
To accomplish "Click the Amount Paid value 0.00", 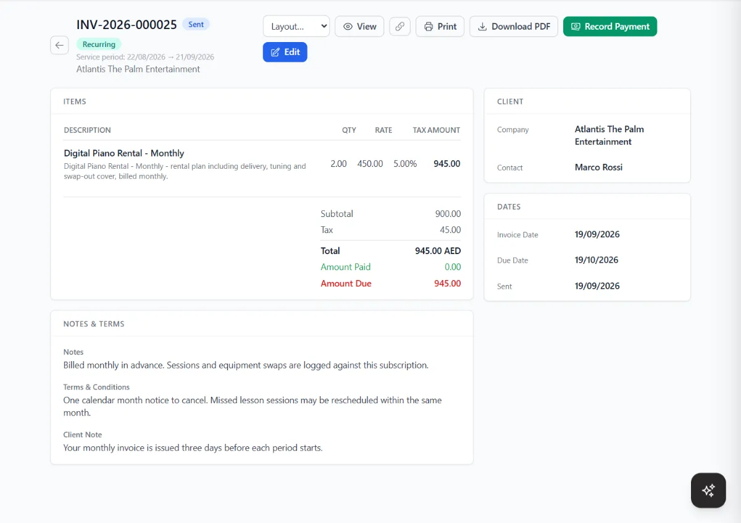I will coord(453,267).
